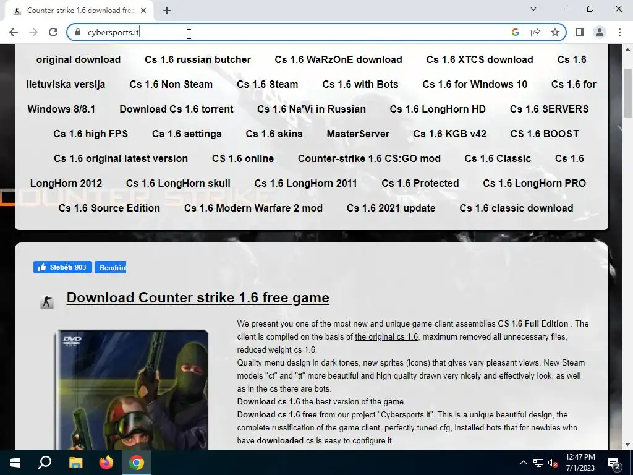Open the Windows Start menu

point(15,463)
